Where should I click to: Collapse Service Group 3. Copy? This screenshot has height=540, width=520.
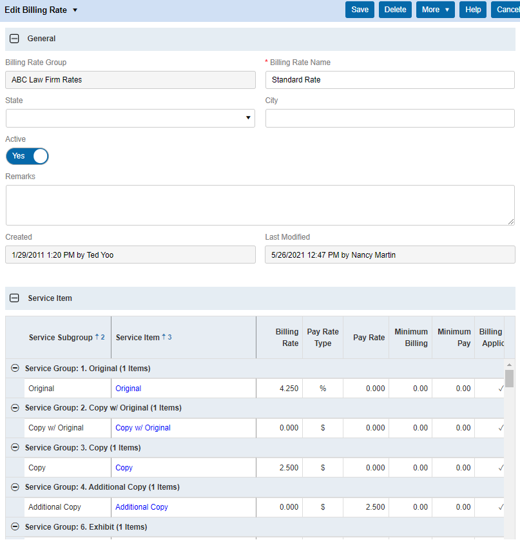tap(15, 447)
